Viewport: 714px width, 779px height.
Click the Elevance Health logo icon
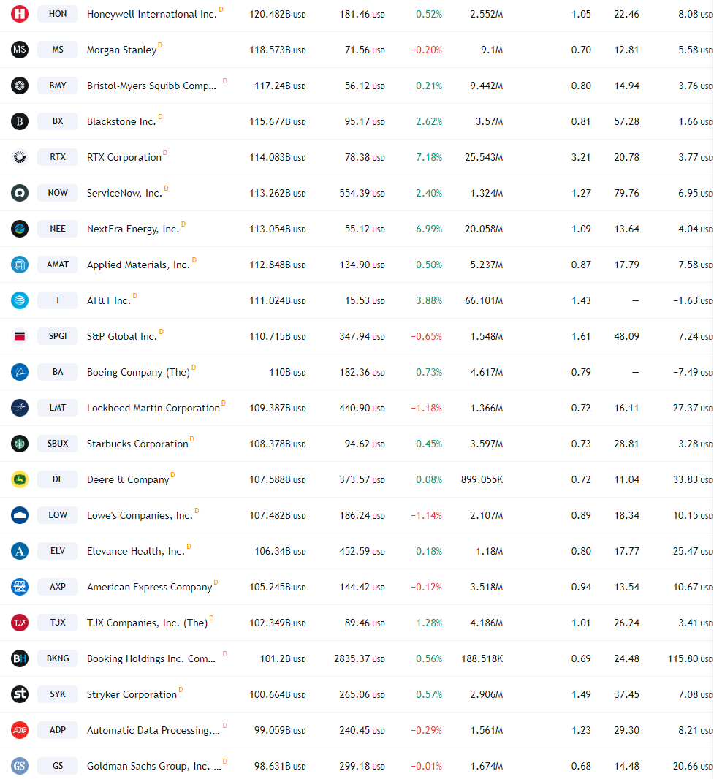20,550
